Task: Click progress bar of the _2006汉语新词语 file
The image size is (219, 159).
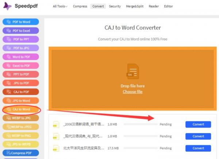Action: pos(141,124)
